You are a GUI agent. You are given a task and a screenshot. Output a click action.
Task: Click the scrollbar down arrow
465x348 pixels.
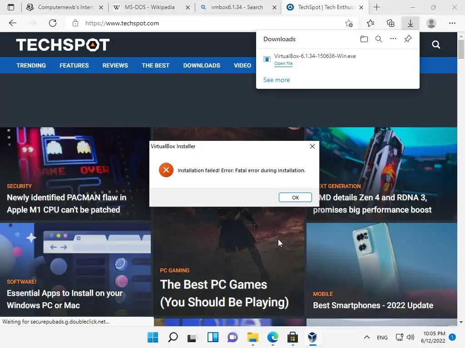461,322
